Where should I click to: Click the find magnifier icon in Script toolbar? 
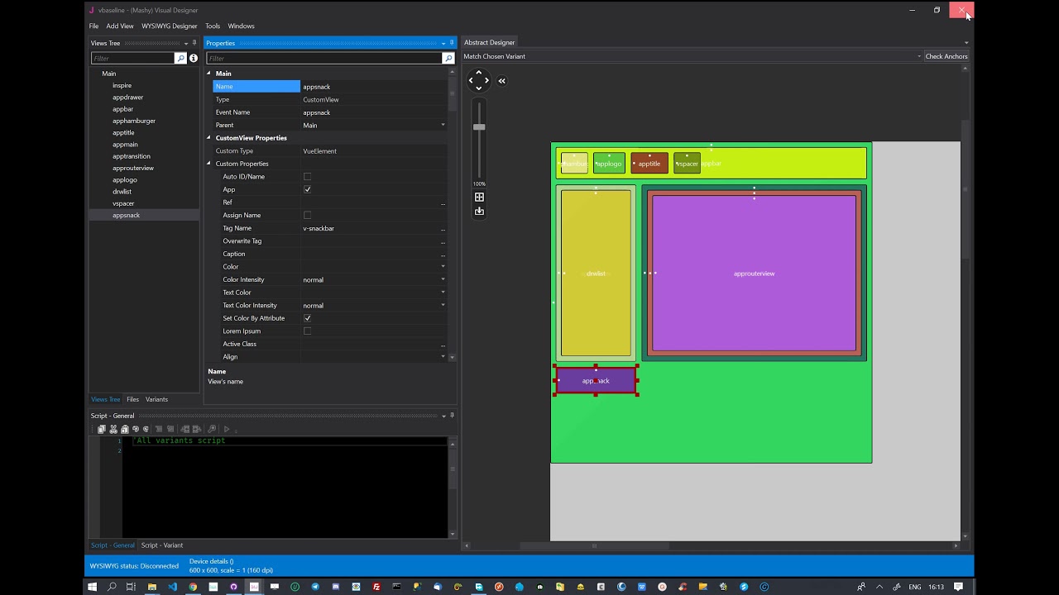[x=212, y=429]
